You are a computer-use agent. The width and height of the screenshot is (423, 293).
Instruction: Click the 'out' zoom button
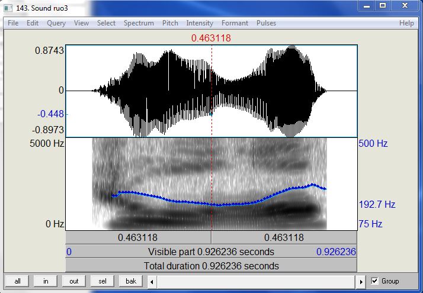pos(73,281)
